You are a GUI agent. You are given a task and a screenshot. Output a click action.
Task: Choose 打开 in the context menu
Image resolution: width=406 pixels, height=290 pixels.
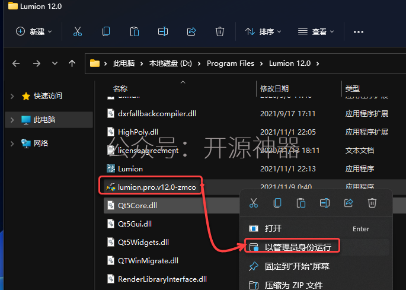point(317,228)
